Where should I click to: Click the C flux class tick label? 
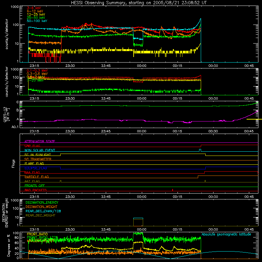18,102
